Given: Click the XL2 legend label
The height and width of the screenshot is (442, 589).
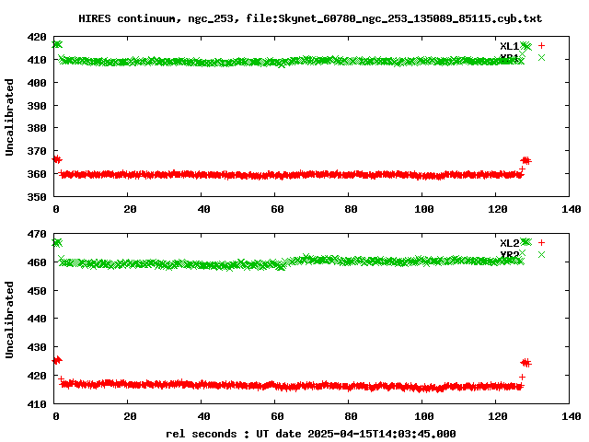Looking at the screenshot, I should tap(509, 243).
